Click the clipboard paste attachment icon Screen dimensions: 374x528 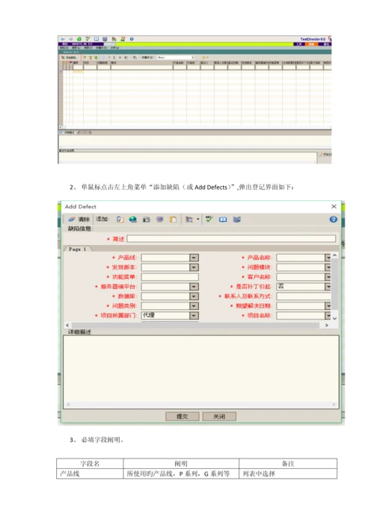tap(173, 220)
